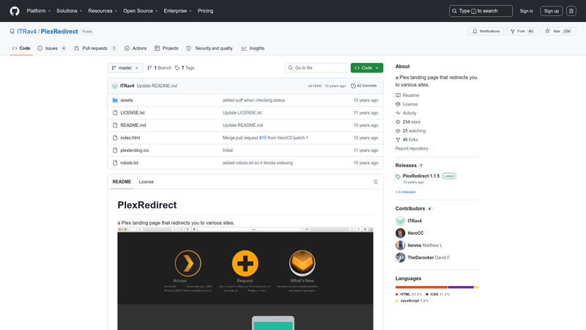Open pull request #15 link

[x=263, y=138]
